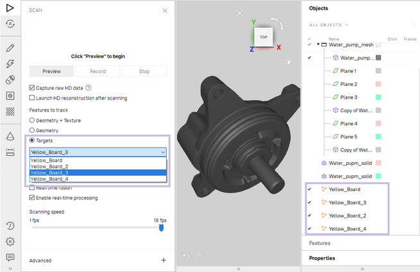Click dark swatch beside Water_pump... mesh
The image size is (420, 272).
[x=378, y=58]
